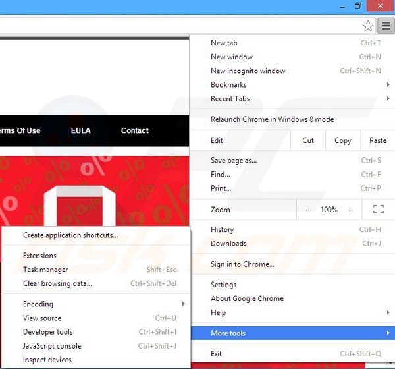Select View source
This screenshot has width=395, height=369.
[96, 318]
